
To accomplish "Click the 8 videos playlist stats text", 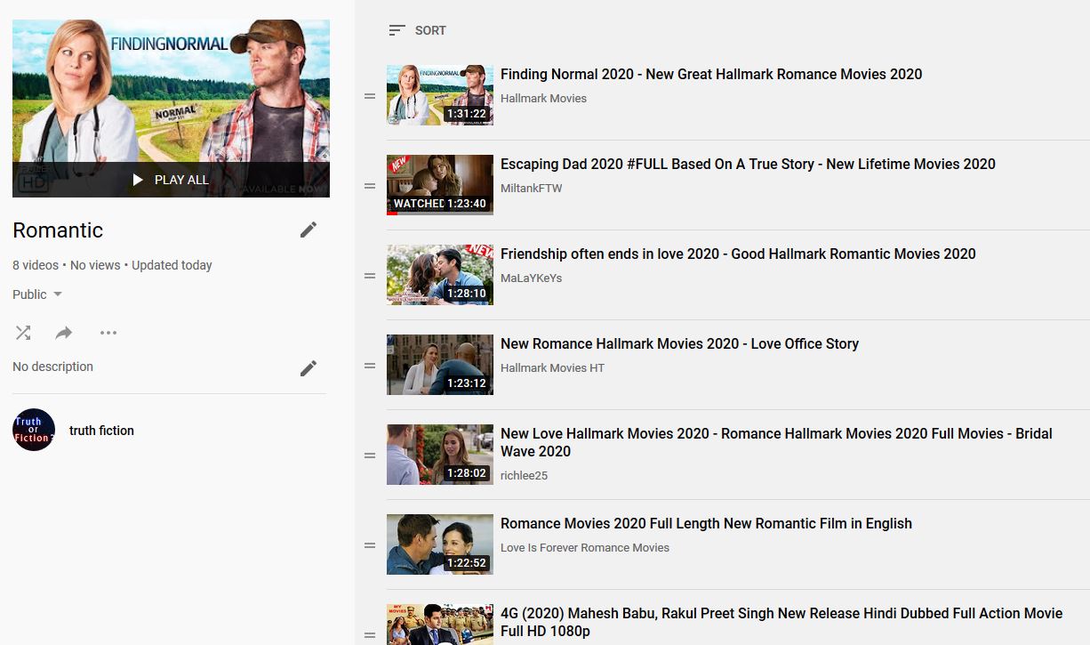I will (112, 265).
